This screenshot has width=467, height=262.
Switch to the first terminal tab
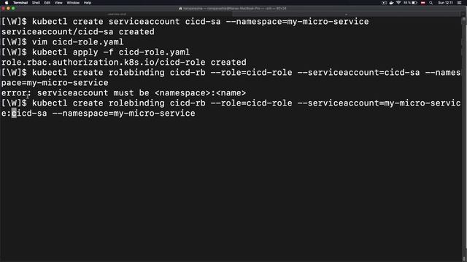(117, 14)
